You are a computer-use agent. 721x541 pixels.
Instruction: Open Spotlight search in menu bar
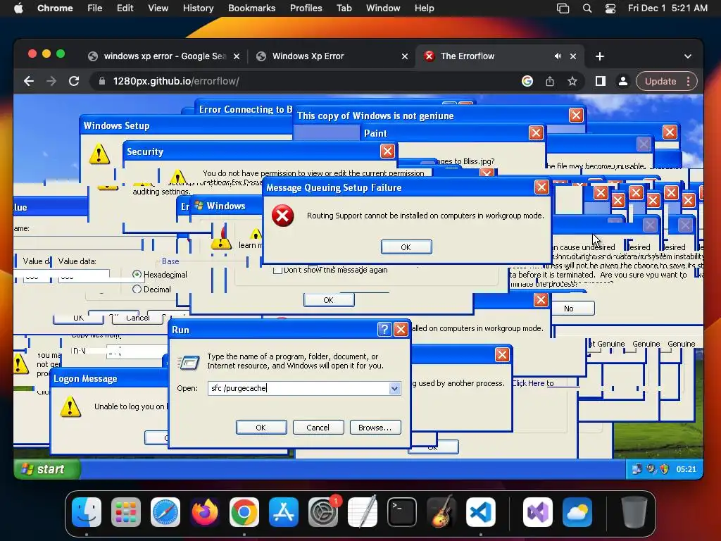pos(587,8)
